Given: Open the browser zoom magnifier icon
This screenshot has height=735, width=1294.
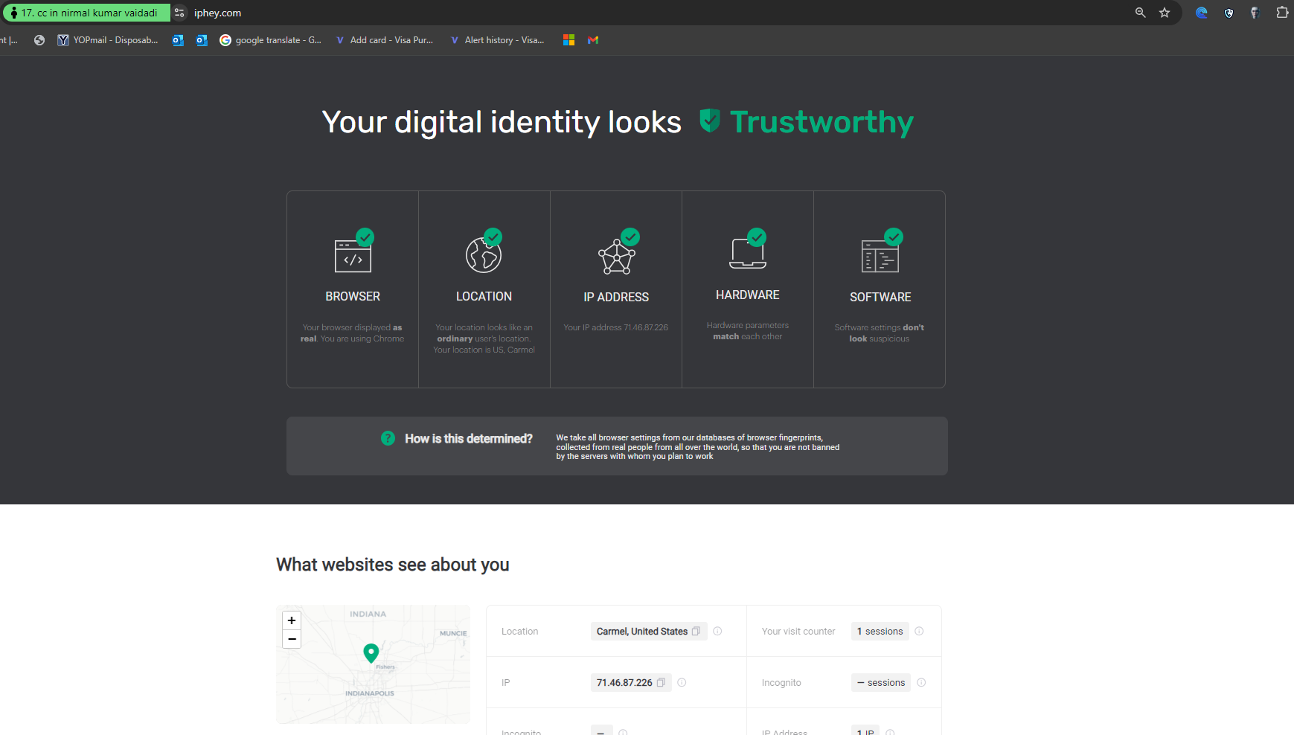Looking at the screenshot, I should (x=1140, y=13).
